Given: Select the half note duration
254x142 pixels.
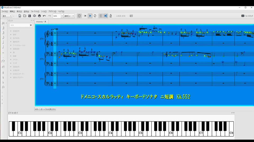Looking at the screenshot, I should pos(3,47).
